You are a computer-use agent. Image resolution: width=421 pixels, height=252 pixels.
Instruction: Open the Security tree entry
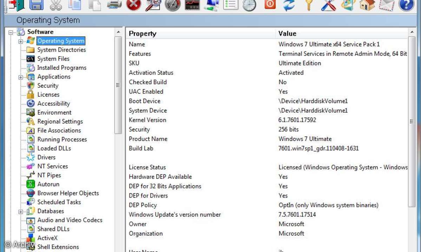(x=48, y=86)
